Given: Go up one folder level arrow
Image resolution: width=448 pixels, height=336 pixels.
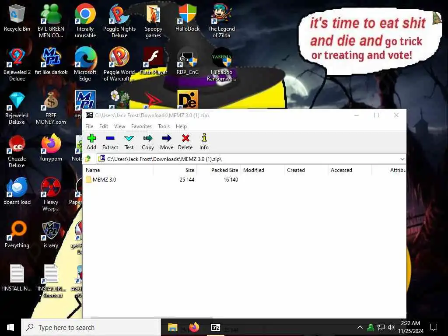Looking at the screenshot, I should pyautogui.click(x=88, y=159).
